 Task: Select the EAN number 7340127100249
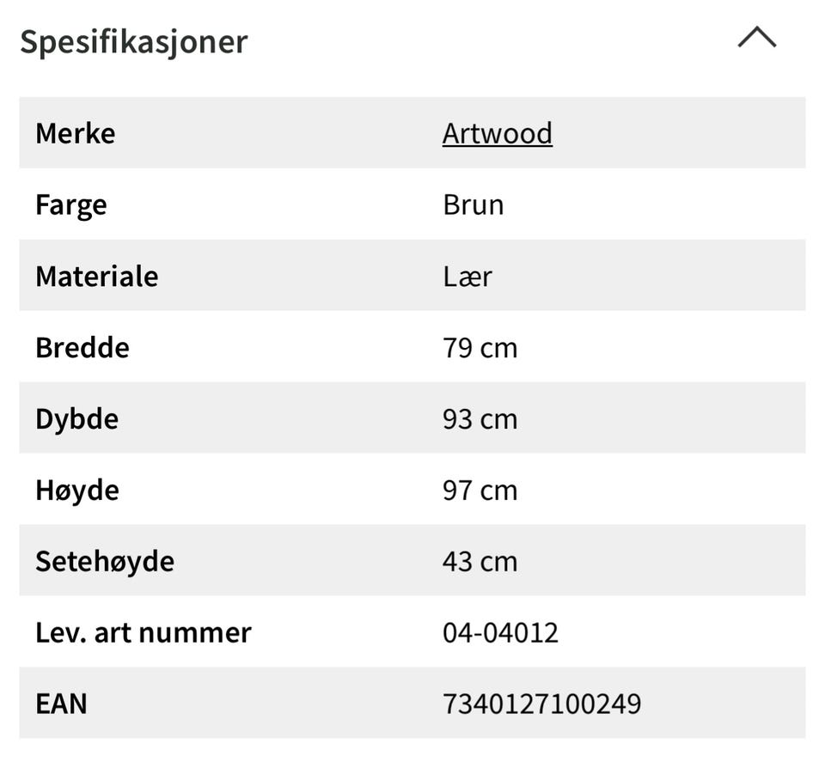(542, 704)
